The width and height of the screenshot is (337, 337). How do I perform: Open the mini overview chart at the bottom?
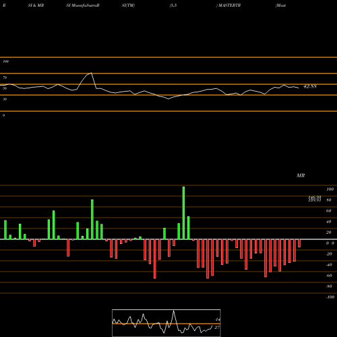[166, 323]
